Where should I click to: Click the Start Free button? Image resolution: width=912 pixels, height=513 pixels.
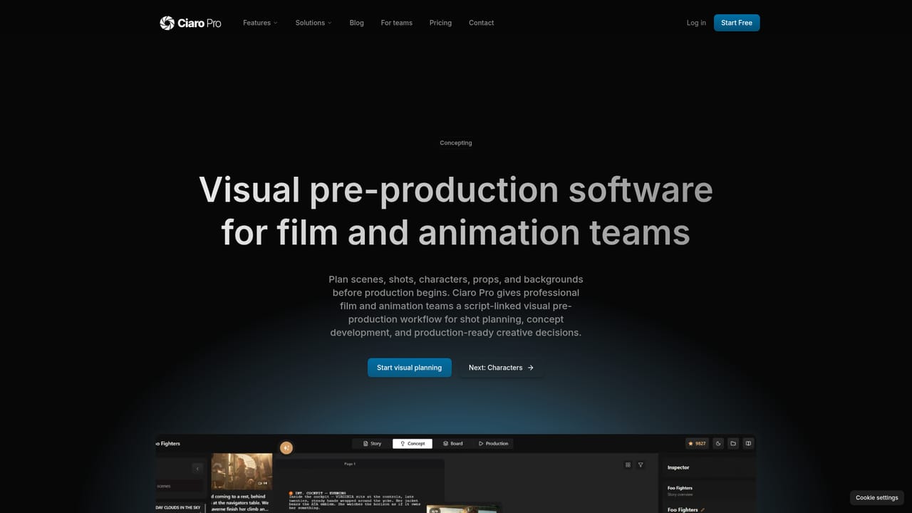(737, 23)
